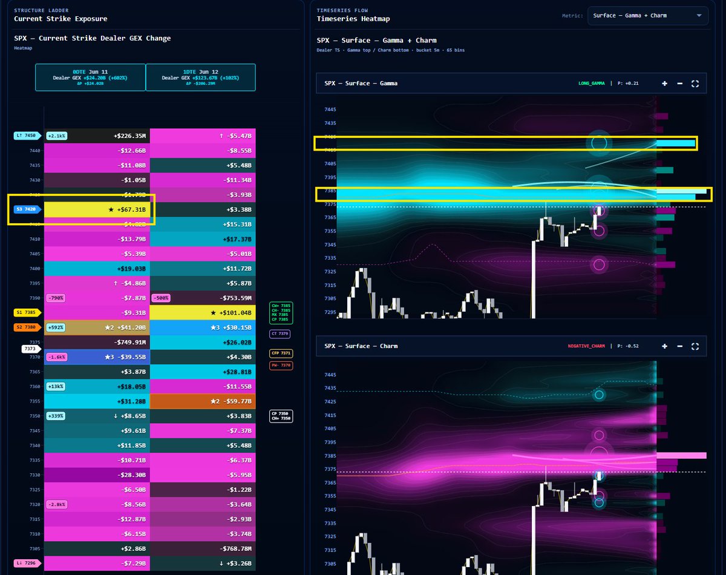
Task: Click the L↑ 7450 level tag
Action: coord(27,136)
